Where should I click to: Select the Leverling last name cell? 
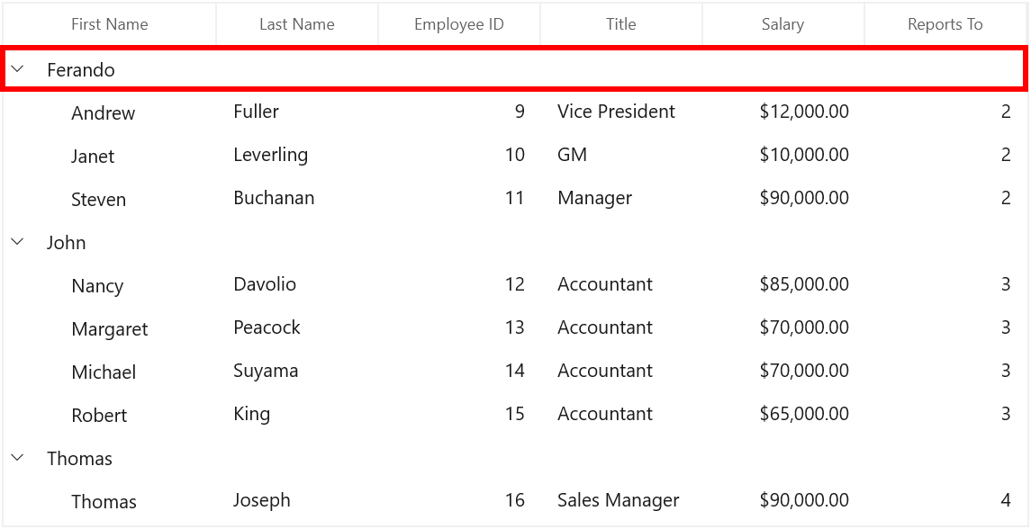click(x=270, y=155)
